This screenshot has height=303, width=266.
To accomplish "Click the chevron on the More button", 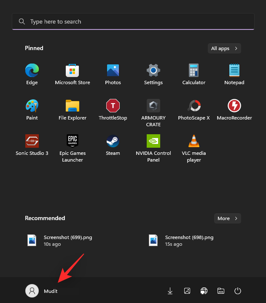I will click(x=236, y=218).
